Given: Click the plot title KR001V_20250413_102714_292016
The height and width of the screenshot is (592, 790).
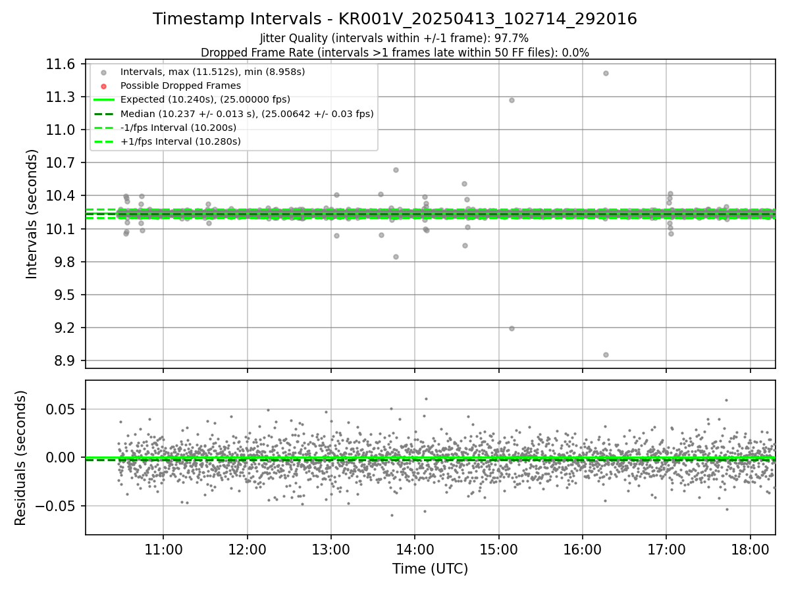Looking at the screenshot, I should pyautogui.click(x=395, y=19).
